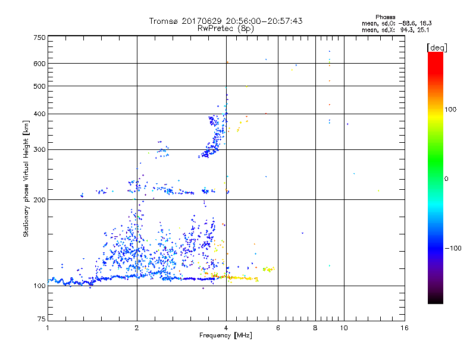This screenshot has width=476, height=357.
Task: Click x-axis tick label '1'
Action: click(x=48, y=328)
